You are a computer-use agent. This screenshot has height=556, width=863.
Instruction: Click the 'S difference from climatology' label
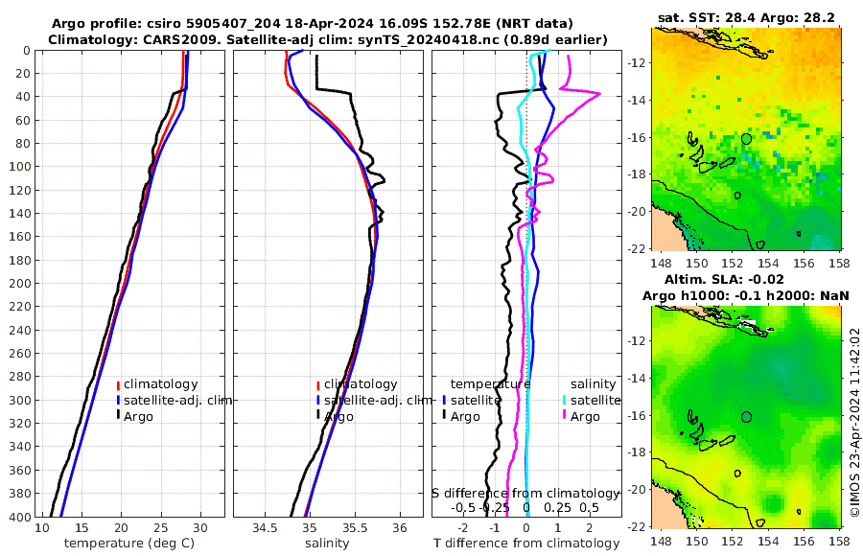[x=525, y=493]
